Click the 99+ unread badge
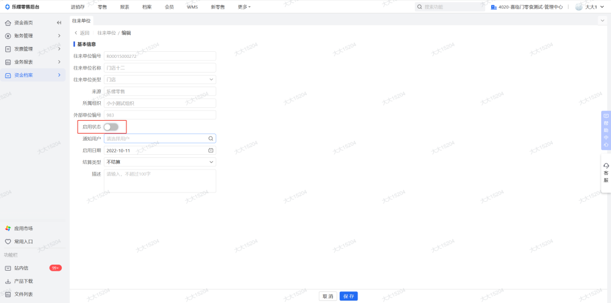Viewport: 611px width, 303px height. pos(56,268)
